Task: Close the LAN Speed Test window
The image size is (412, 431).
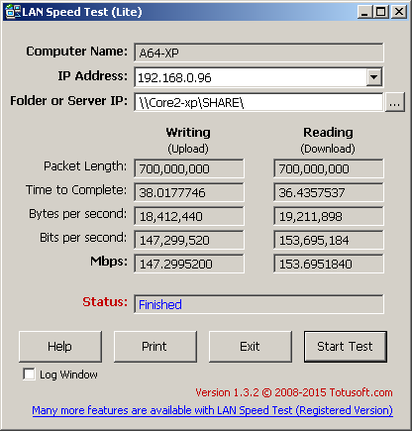Action: [399, 12]
